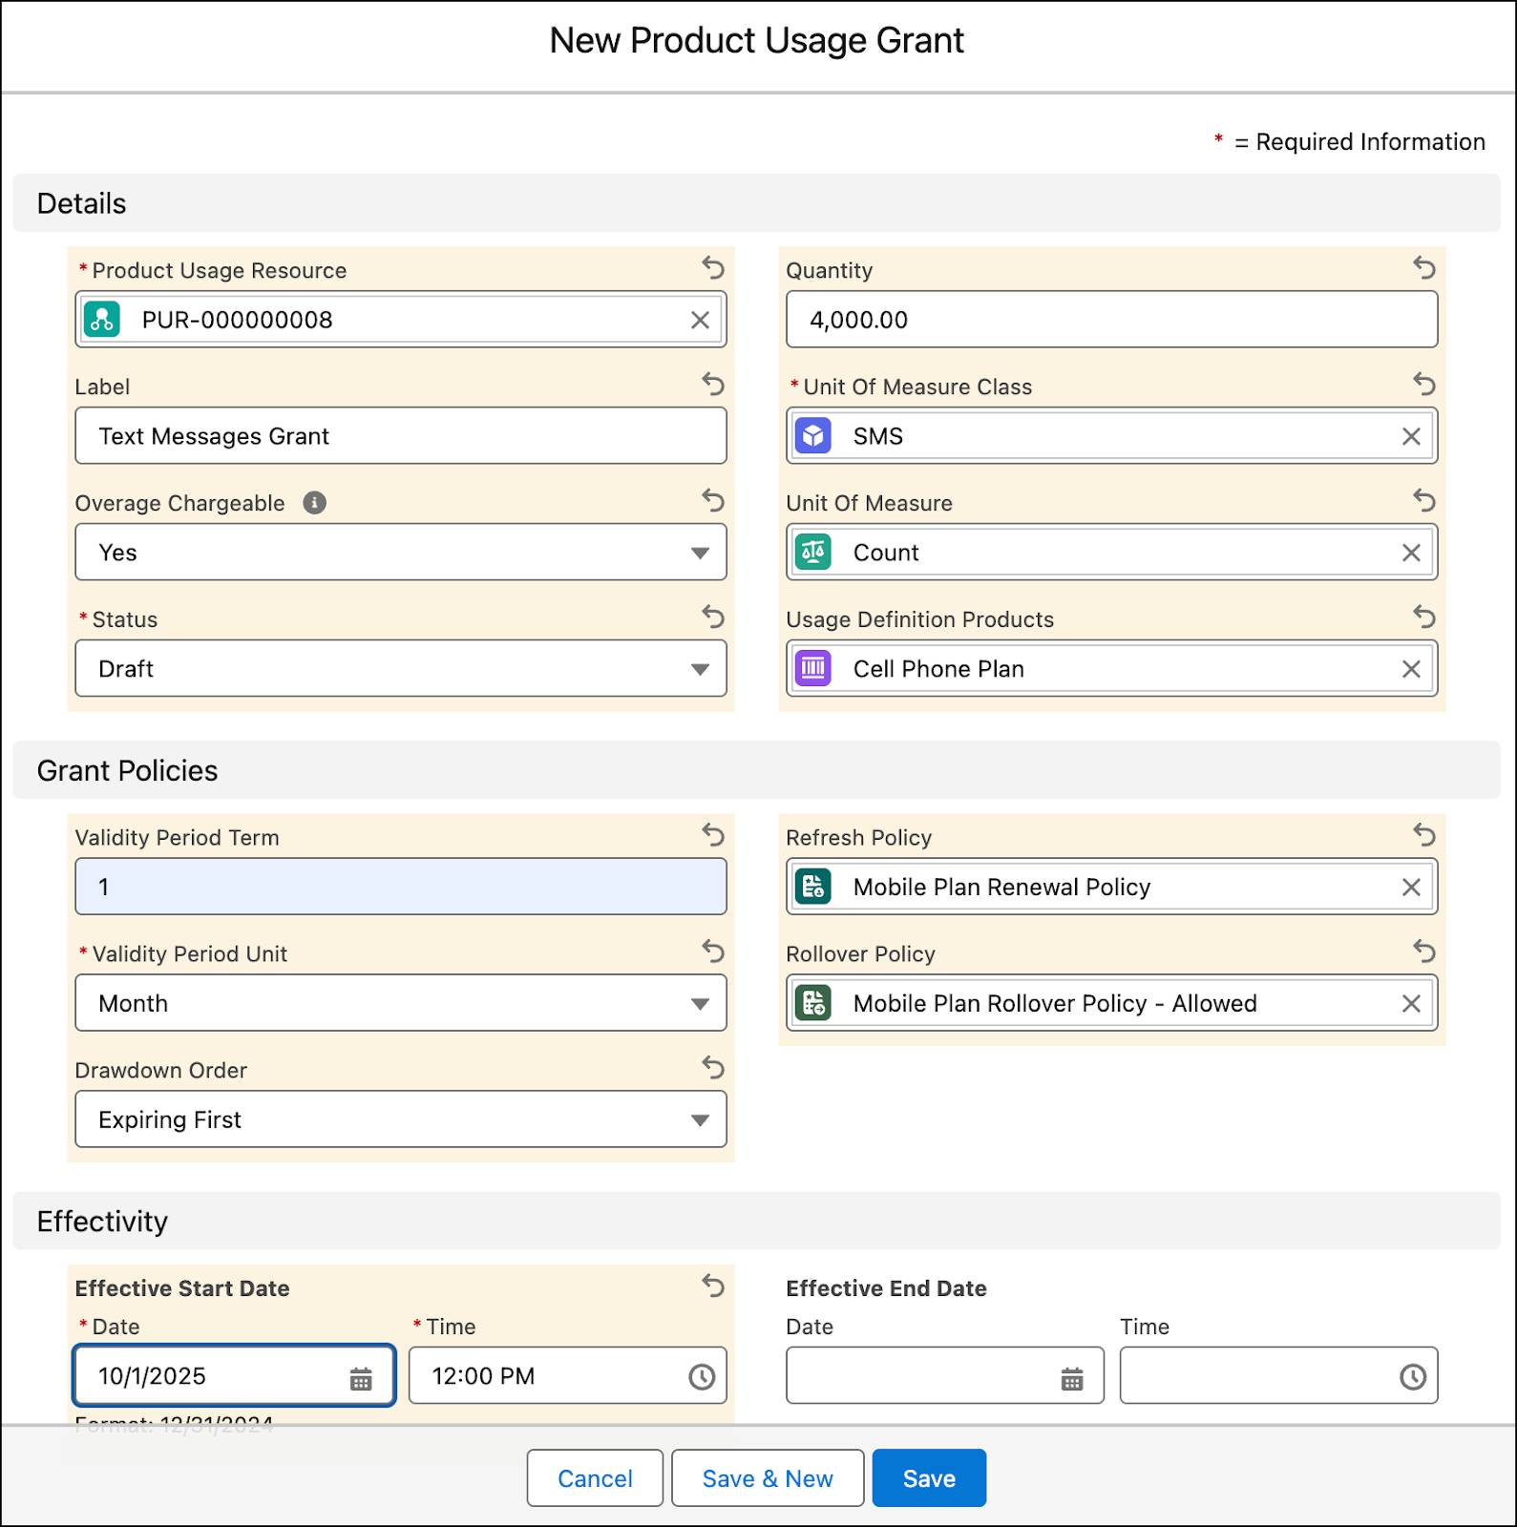Clear the PUR-000000008 selection
Image resolution: width=1517 pixels, height=1527 pixels.
pyautogui.click(x=700, y=320)
